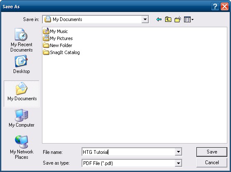The height and width of the screenshot is (172, 231).
Task: Open My Network Places from the sidebar
Action: click(21, 147)
